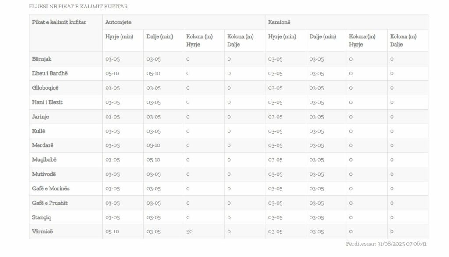
Task: Click the Vërmicë row label
Action: [x=43, y=231]
